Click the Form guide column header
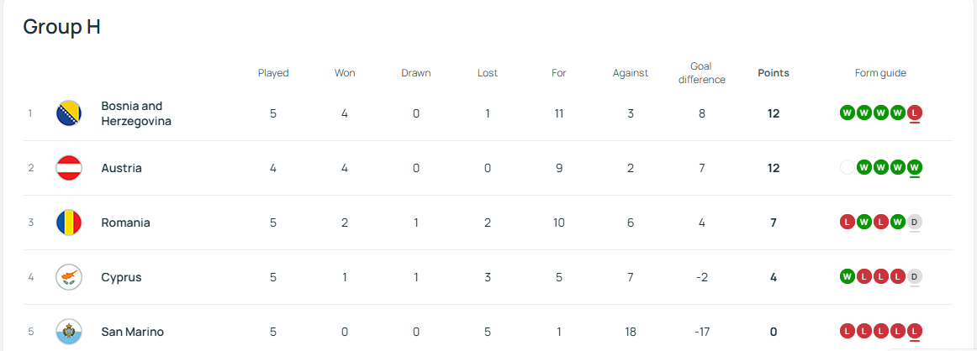 pyautogui.click(x=880, y=73)
